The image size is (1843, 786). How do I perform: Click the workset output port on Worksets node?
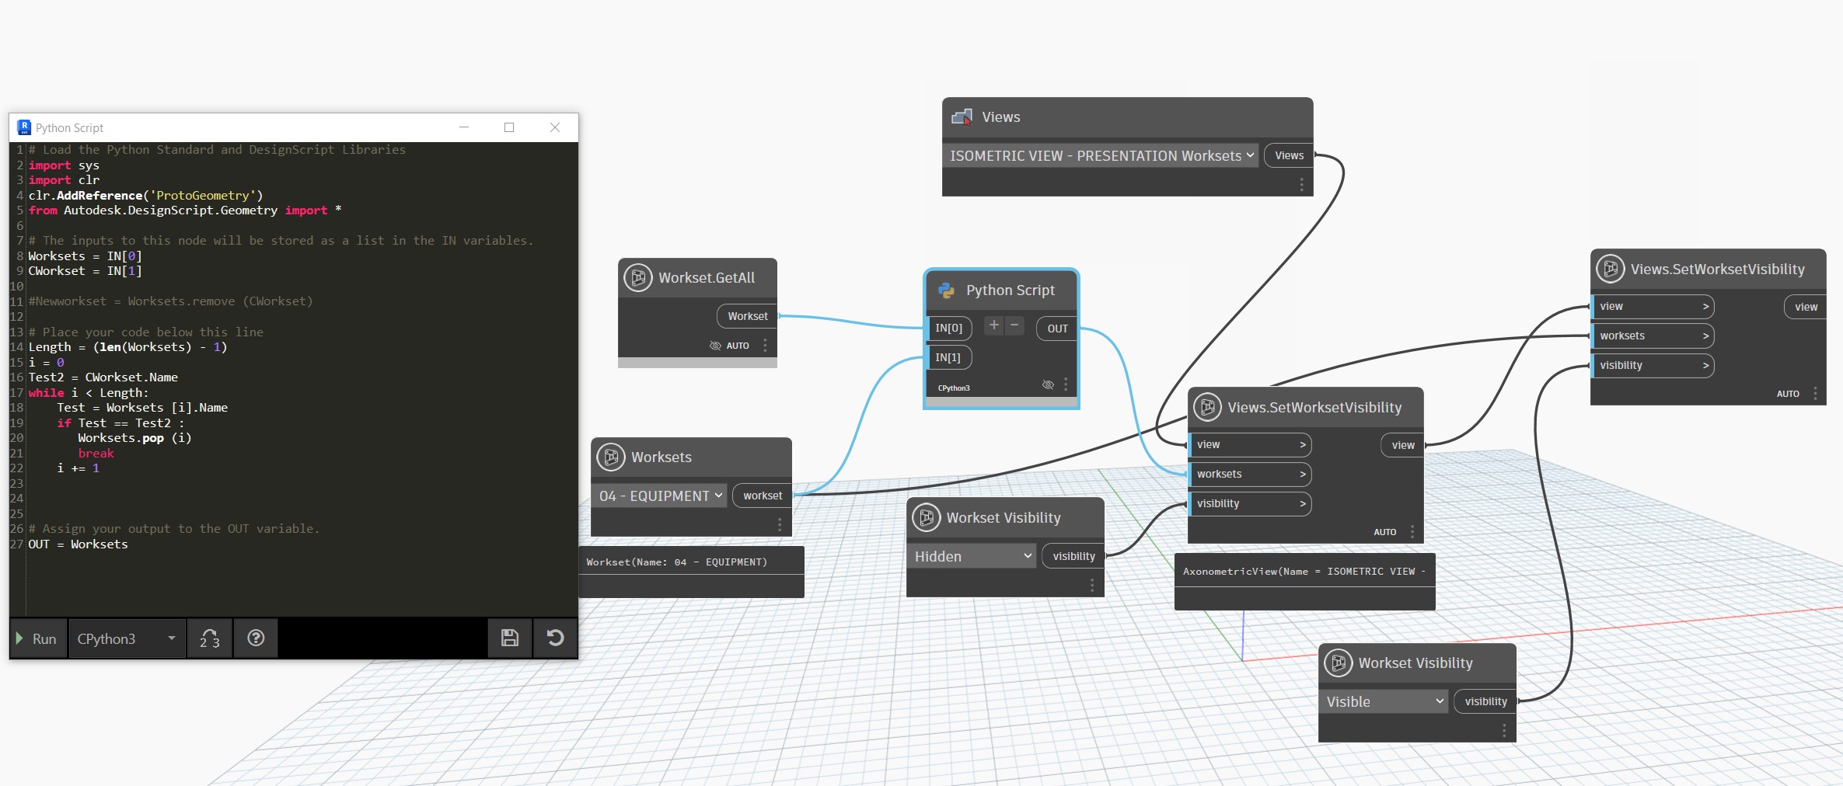pyautogui.click(x=762, y=496)
